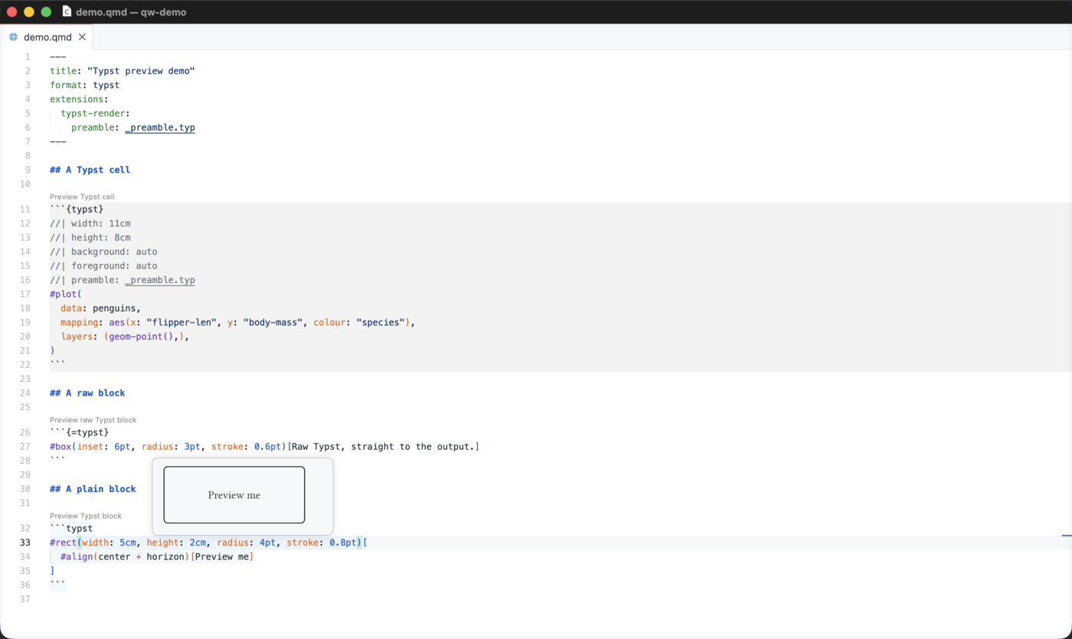1072x639 pixels.
Task: Click 'stroke: 0.8pt' on line 33
Action: [322, 543]
